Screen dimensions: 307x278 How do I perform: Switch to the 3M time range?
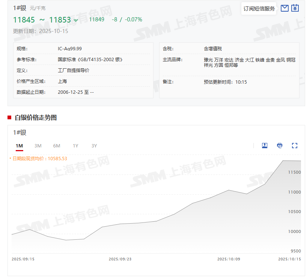[38, 146]
